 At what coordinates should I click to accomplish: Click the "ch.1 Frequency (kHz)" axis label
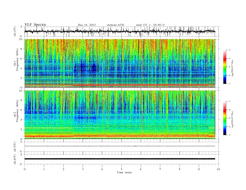16,60
